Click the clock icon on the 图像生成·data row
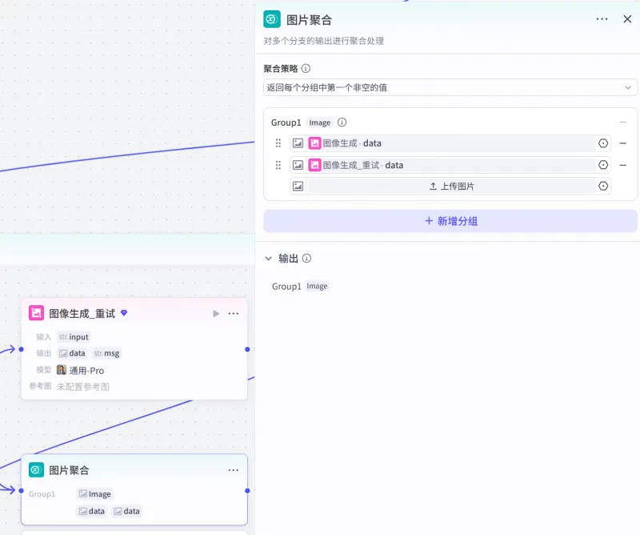This screenshot has height=535, width=640. click(x=603, y=143)
